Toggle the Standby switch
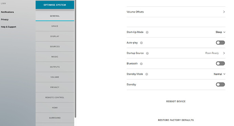This screenshot has height=126, width=234. (x=220, y=85)
